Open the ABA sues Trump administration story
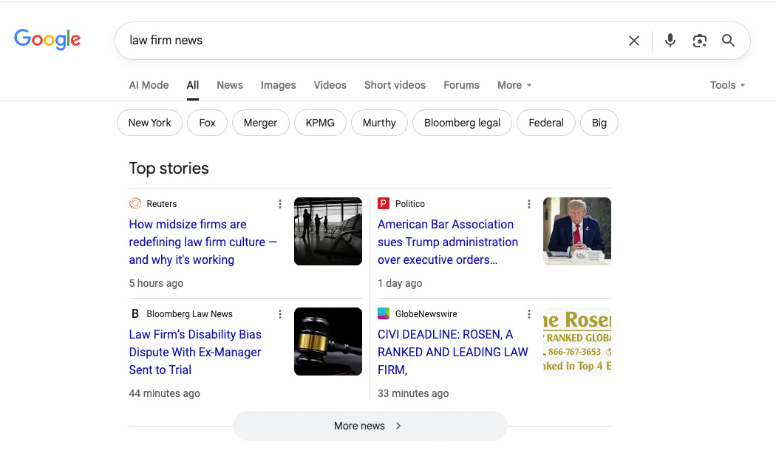776x462 pixels. coord(447,242)
